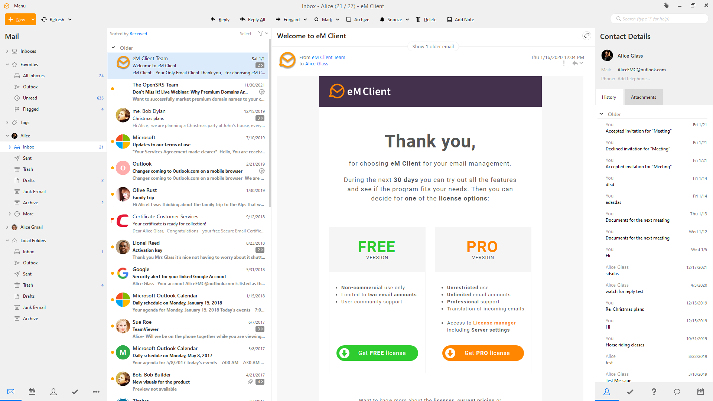Click the Delete trash icon in the toolbar
Image resolution: width=713 pixels, height=401 pixels.
point(419,20)
